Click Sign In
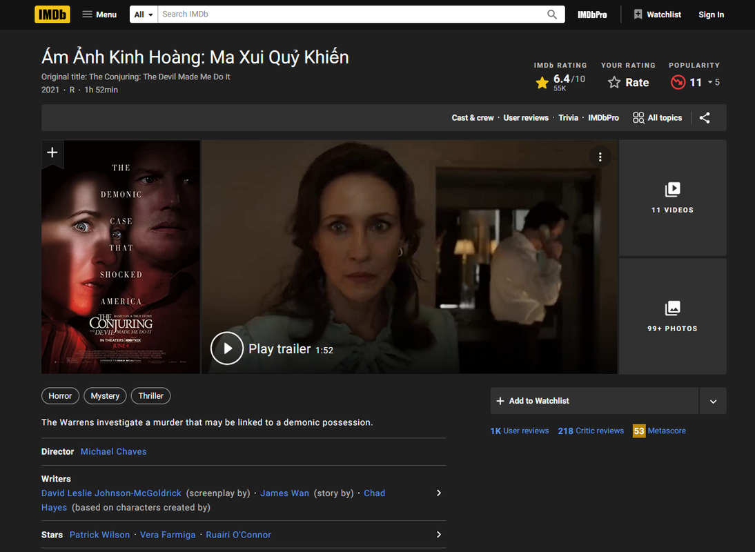This screenshot has width=755, height=552. (x=712, y=14)
